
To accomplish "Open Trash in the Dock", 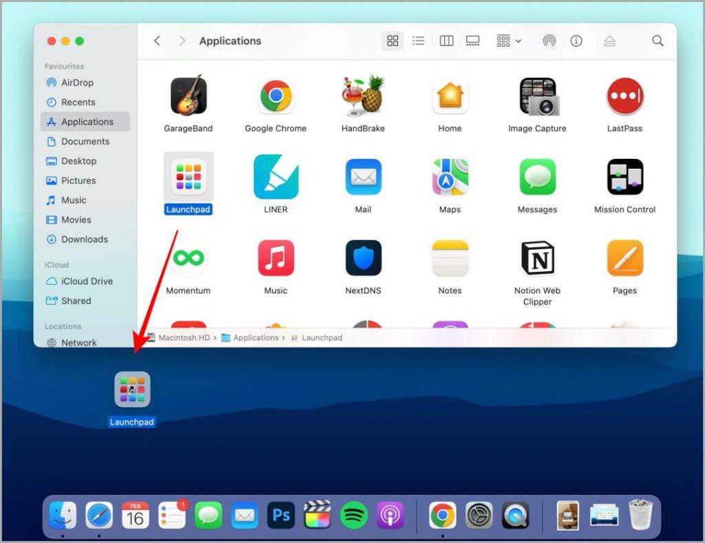I will point(641,514).
